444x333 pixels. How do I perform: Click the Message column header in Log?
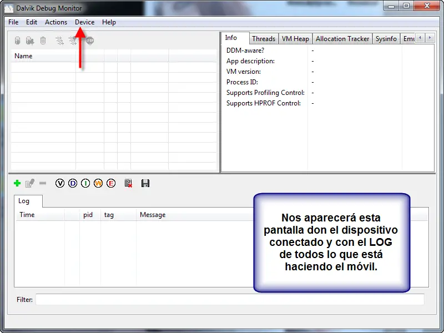(195, 215)
